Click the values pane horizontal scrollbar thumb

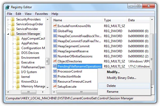77,92
